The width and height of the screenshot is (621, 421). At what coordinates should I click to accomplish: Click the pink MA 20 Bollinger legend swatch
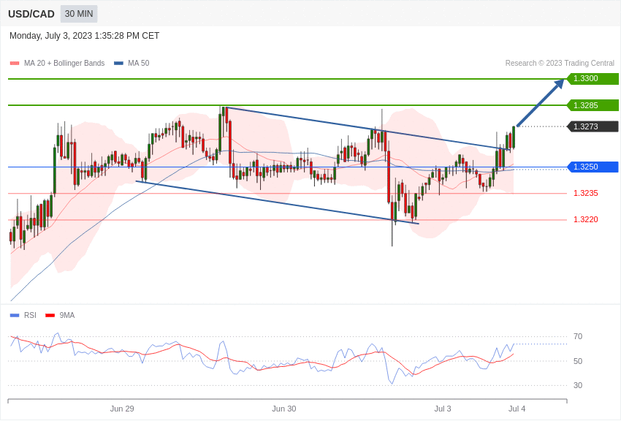click(x=15, y=64)
